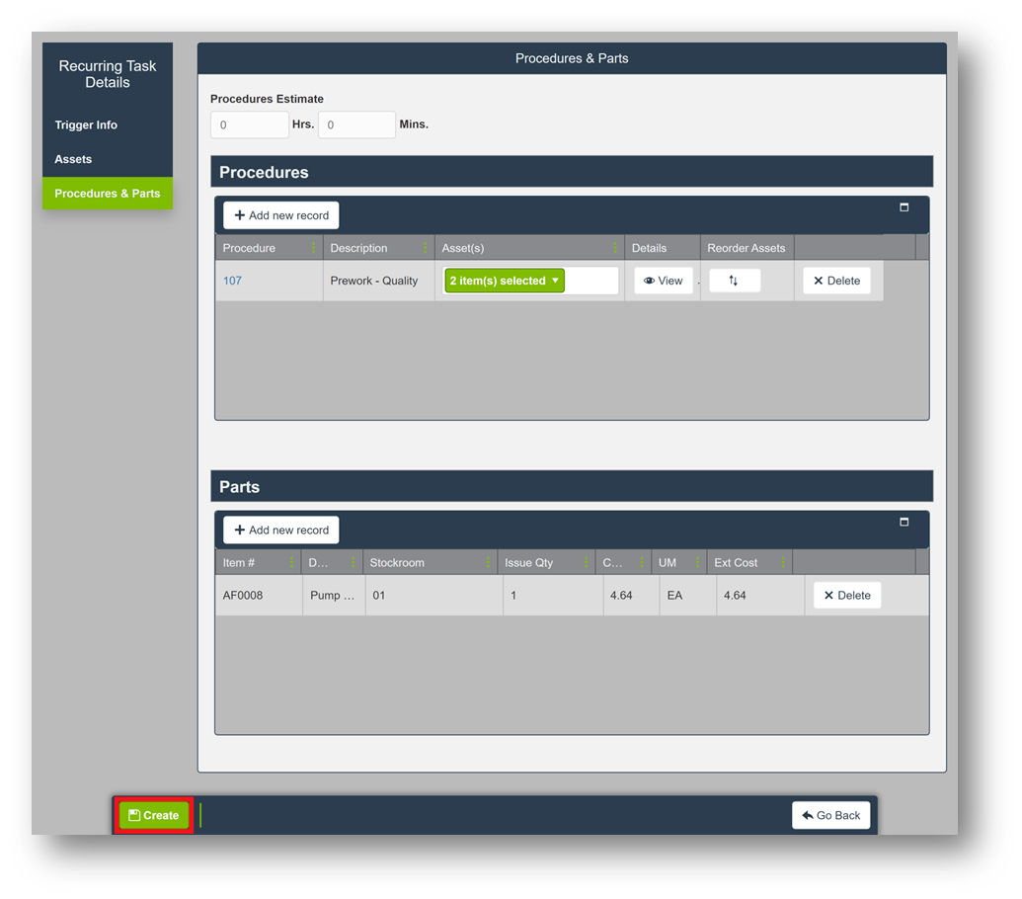Open Asset(s) column options menu
Image resolution: width=1022 pixels, height=899 pixels.
(x=615, y=248)
